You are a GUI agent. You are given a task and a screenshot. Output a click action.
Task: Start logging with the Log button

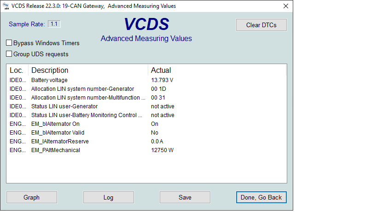(109, 197)
